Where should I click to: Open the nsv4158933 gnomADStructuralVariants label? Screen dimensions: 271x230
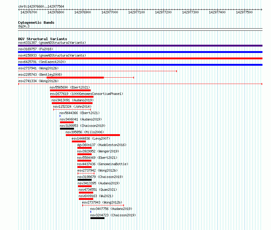(52, 55)
